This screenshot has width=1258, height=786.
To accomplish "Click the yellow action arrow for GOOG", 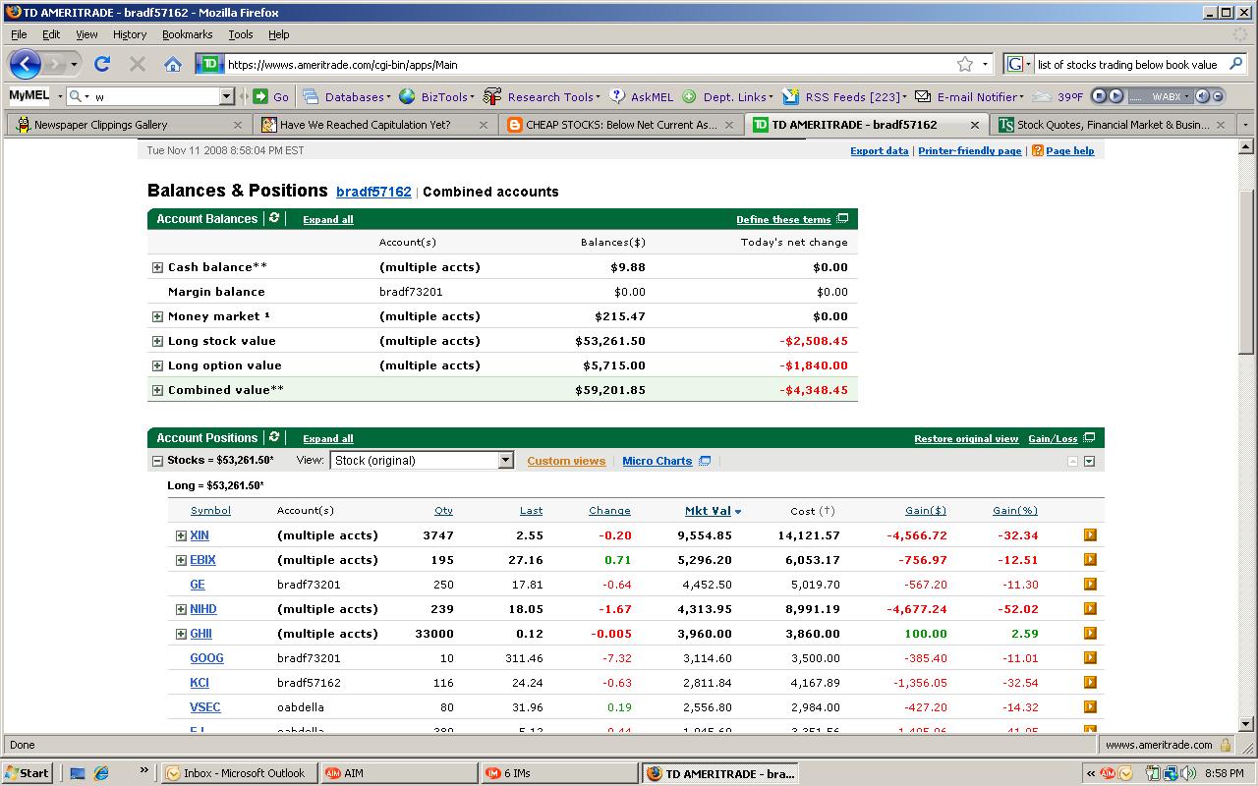I will tap(1090, 658).
